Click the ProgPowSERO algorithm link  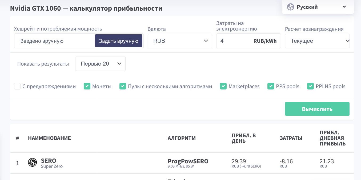(188, 161)
